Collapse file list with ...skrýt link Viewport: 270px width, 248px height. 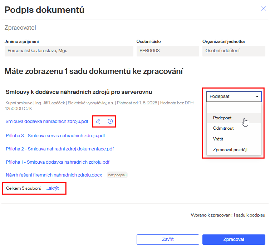point(52,188)
